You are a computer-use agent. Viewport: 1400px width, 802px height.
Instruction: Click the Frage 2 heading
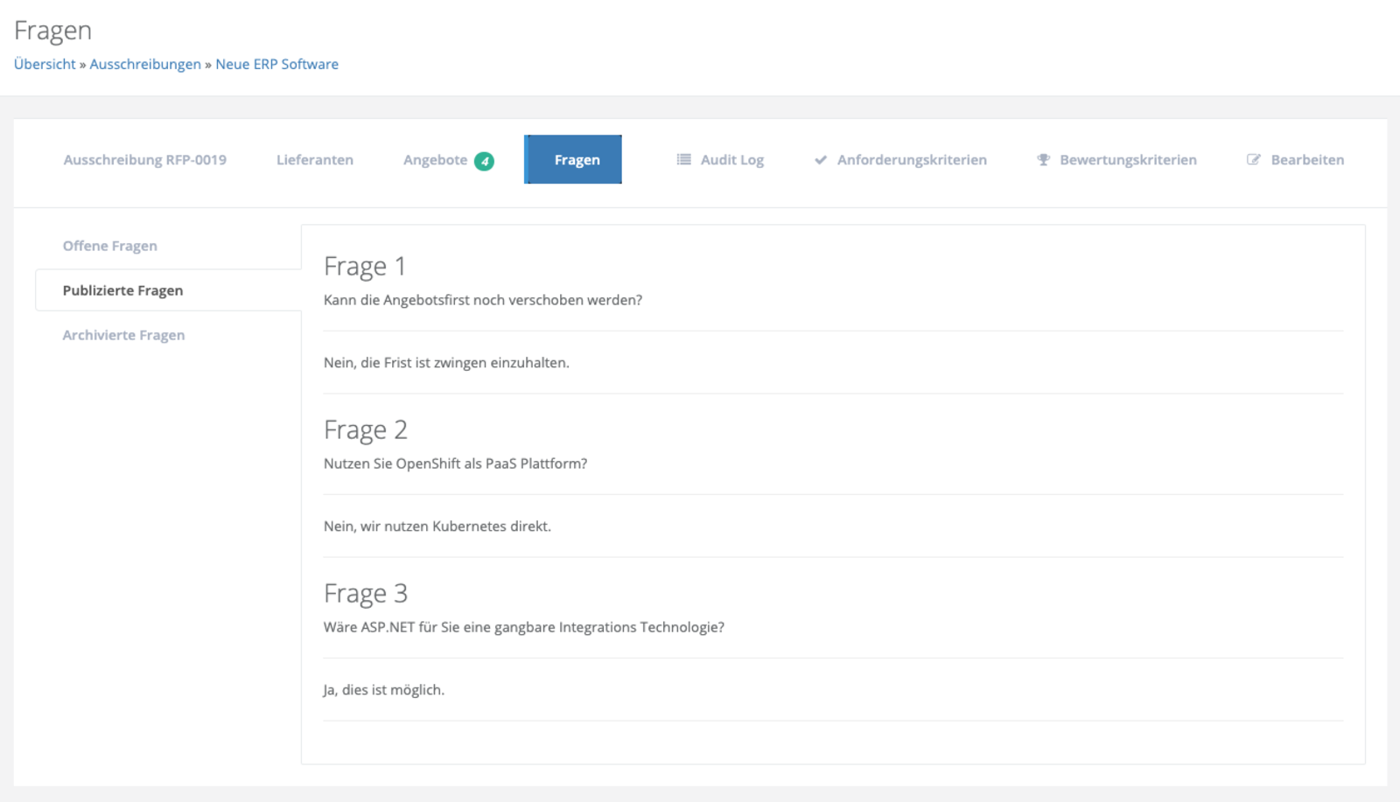click(x=366, y=429)
